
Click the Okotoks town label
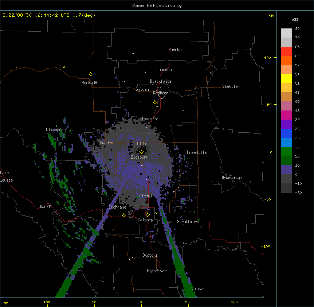pyautogui.click(x=150, y=255)
